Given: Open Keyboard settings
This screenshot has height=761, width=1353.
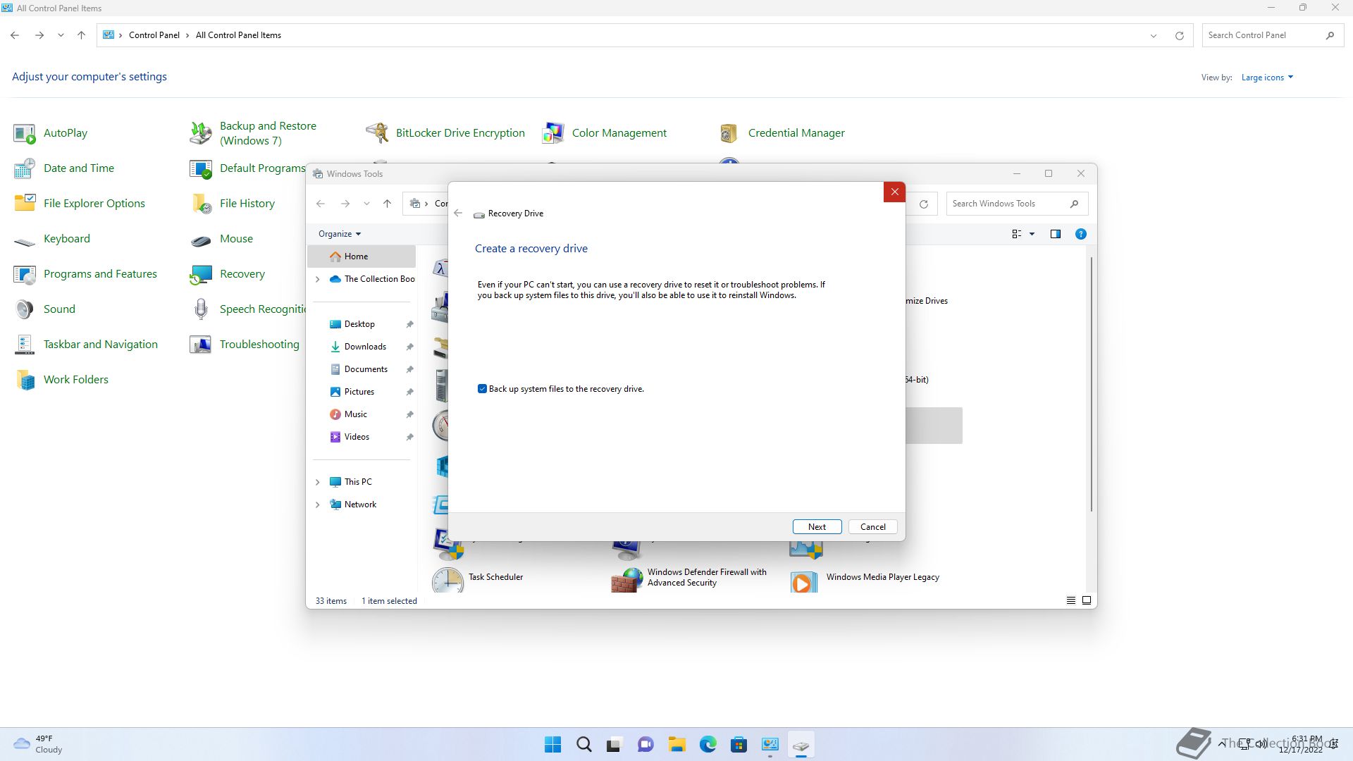Looking at the screenshot, I should point(52,239).
